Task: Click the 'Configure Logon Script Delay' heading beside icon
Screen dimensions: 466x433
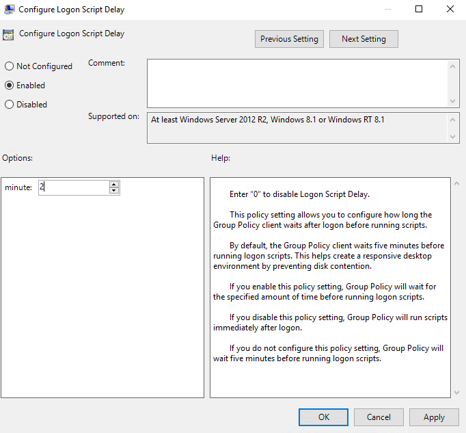Action: click(72, 34)
